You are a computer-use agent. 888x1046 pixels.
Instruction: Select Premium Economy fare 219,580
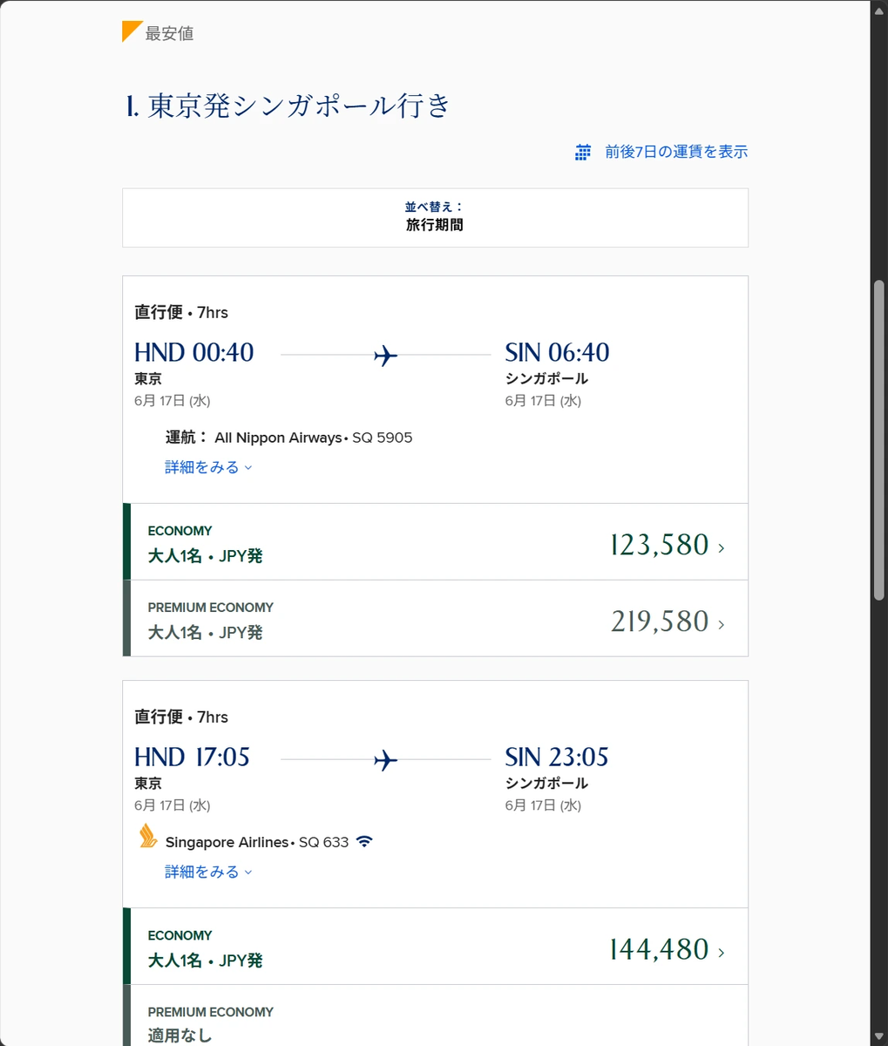[x=435, y=619]
